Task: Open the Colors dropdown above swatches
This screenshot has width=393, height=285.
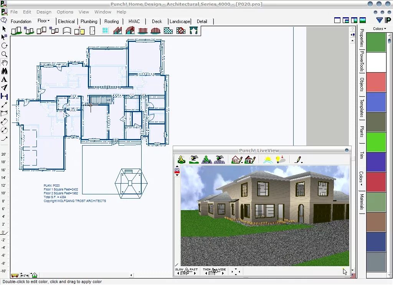Action: coord(379,28)
